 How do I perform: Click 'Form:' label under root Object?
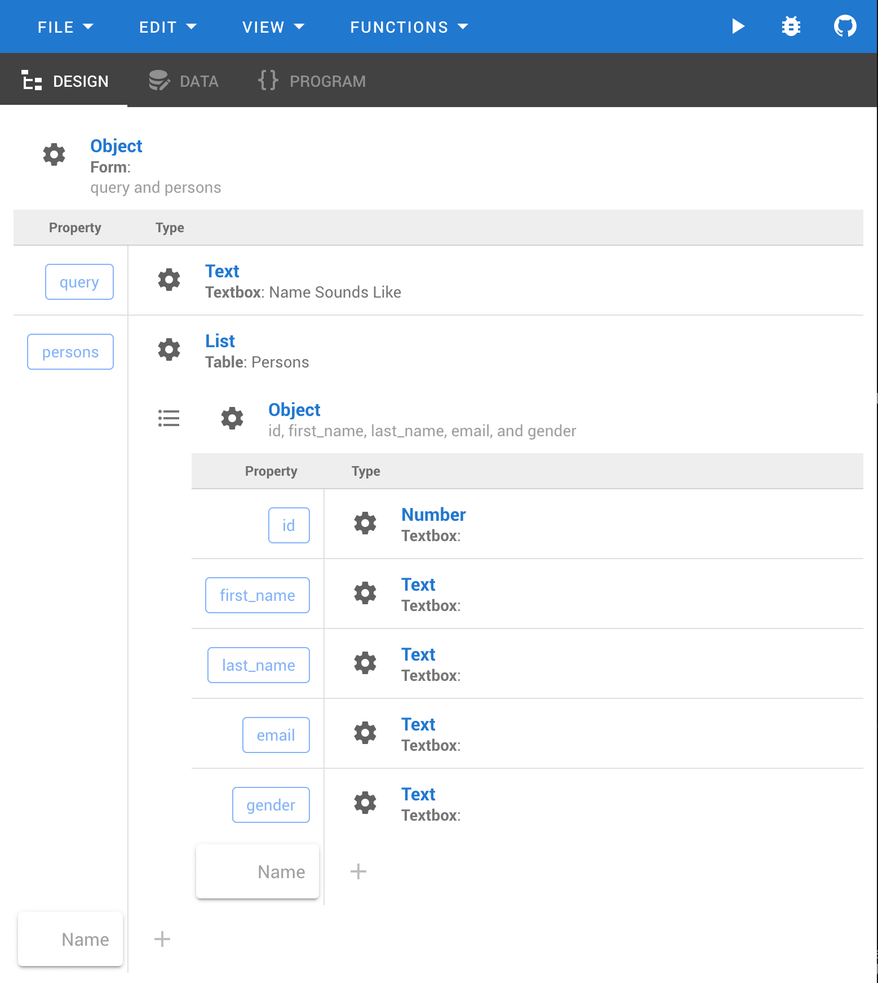click(110, 167)
